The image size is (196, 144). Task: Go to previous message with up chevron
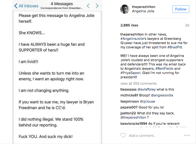[x=88, y=6]
